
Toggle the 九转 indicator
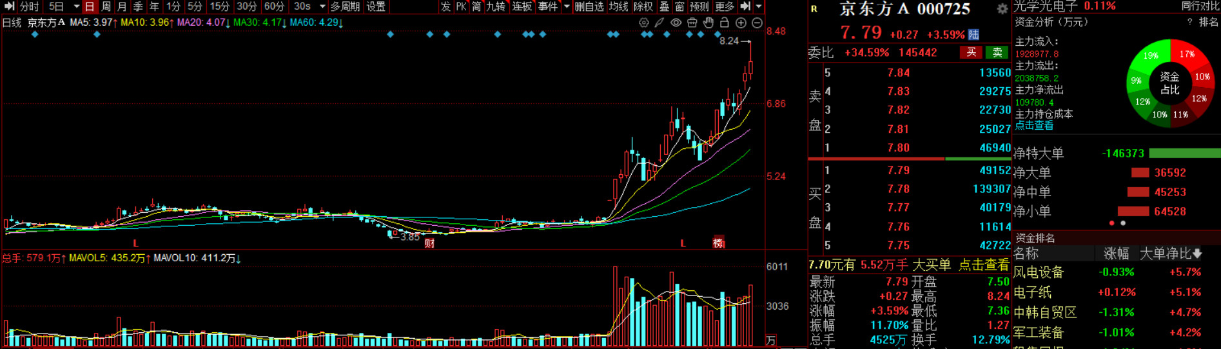(495, 6)
